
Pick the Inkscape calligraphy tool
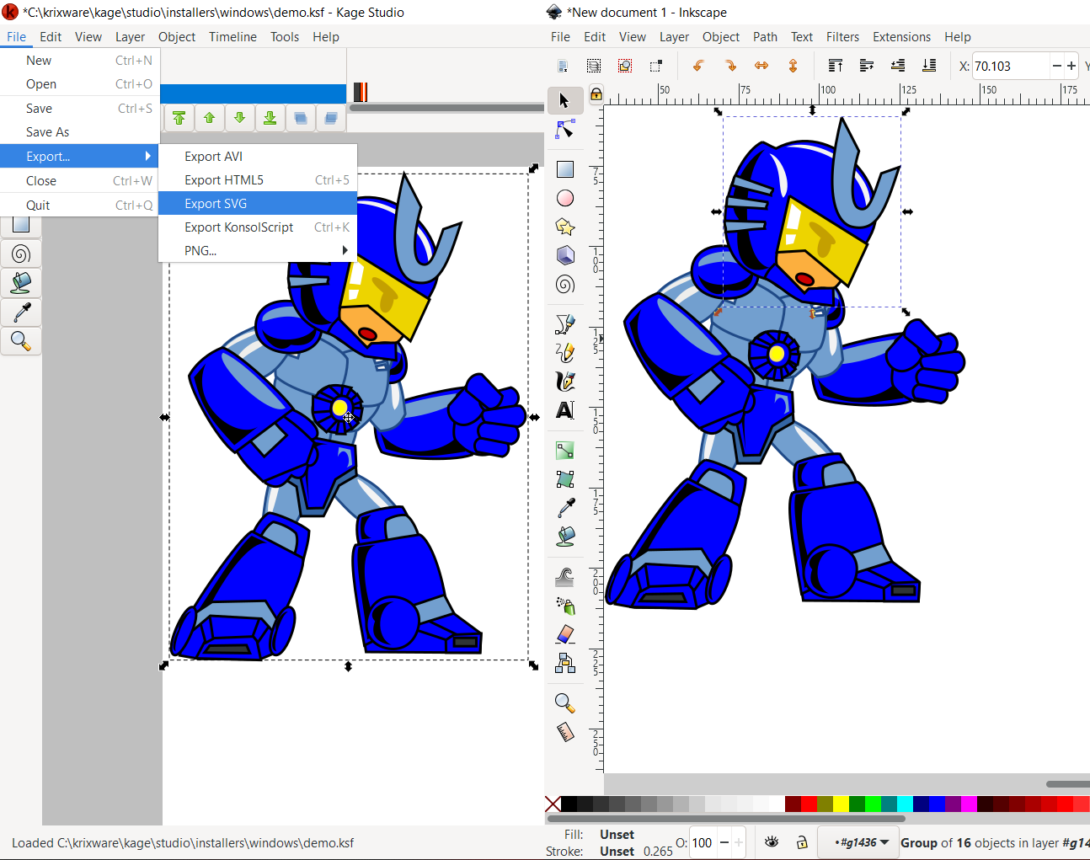pos(565,382)
